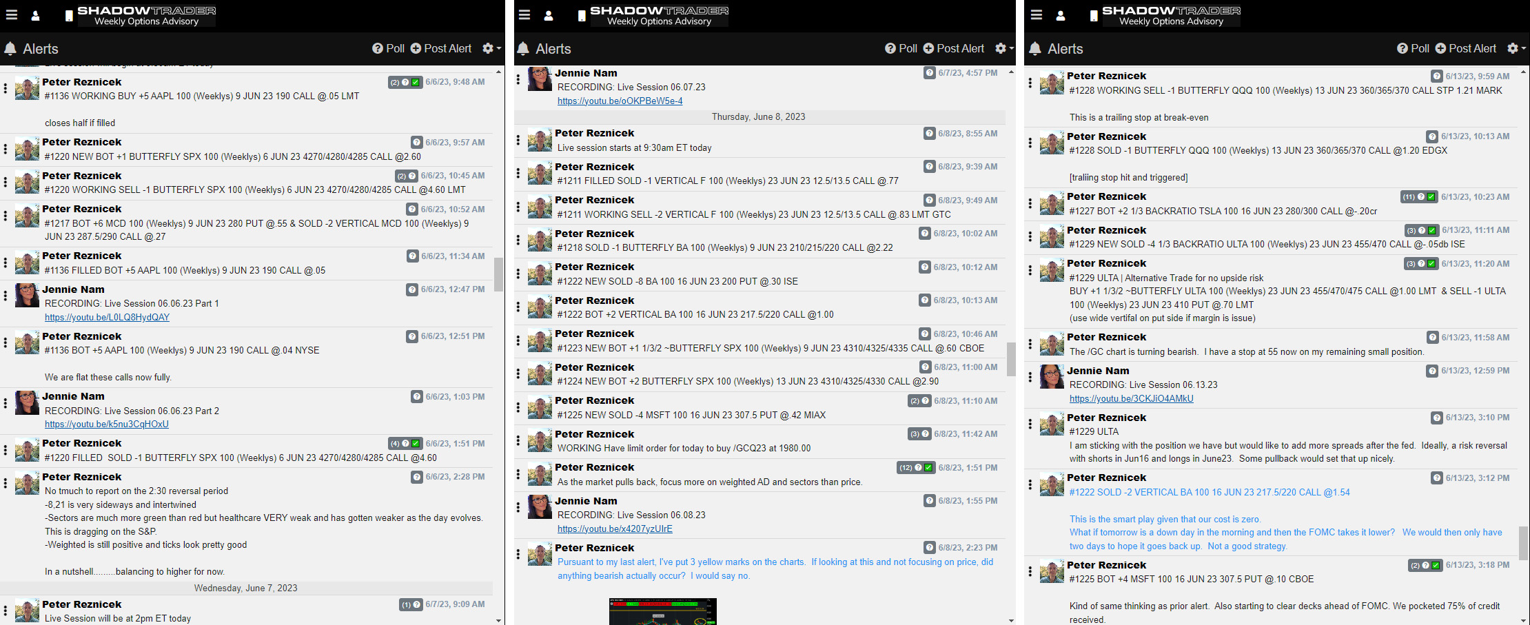Click the mobile phone icon in the right panel
1530x625 pixels.
coord(1094,16)
